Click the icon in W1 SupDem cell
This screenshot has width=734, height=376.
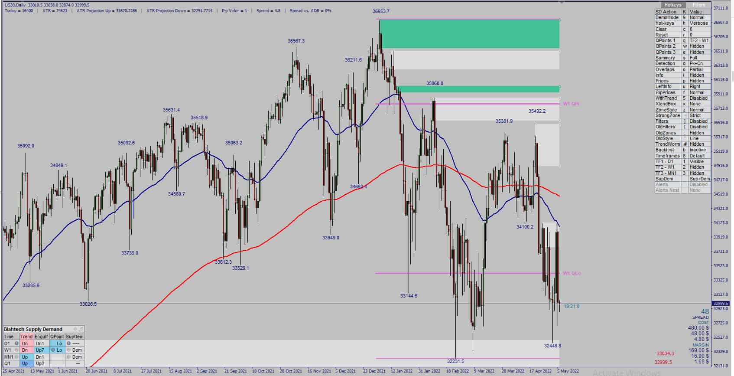click(x=68, y=350)
